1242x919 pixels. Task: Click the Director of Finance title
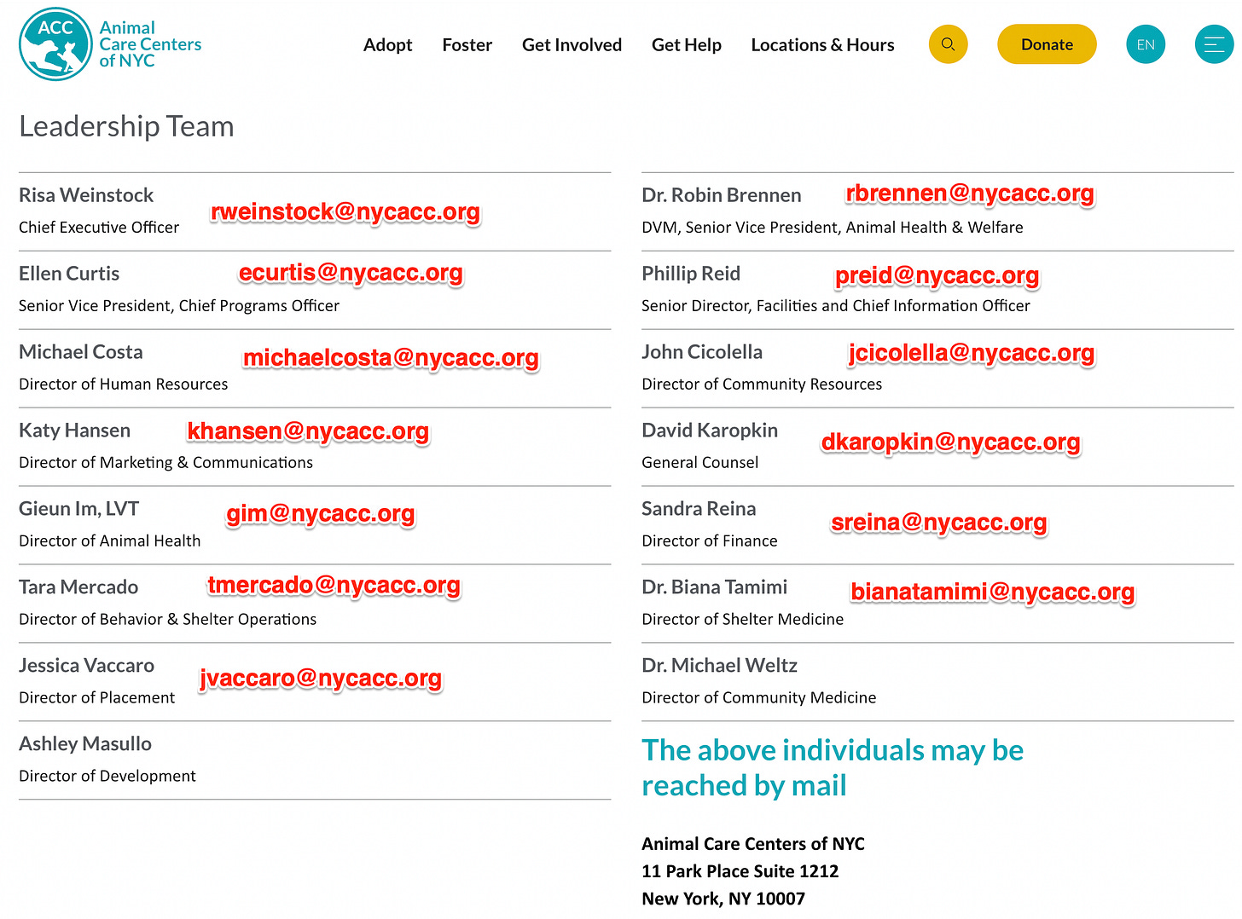click(710, 541)
